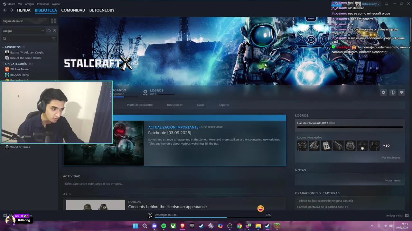Switch library to grid view icon
Image resolution: width=412 pixels, height=231 pixels.
tap(53, 21)
